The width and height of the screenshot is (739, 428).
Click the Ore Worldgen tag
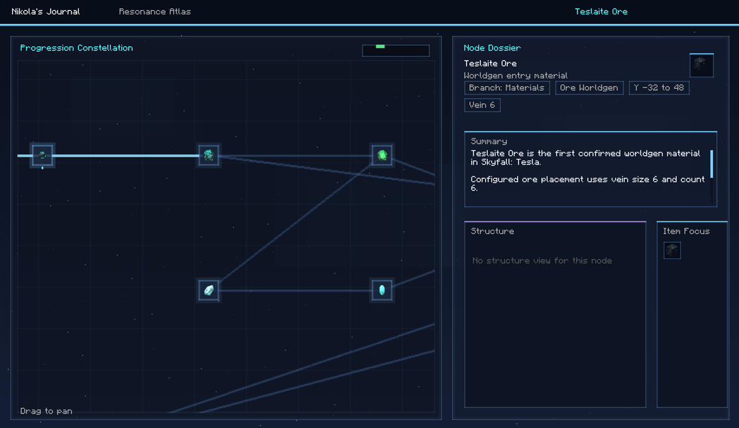coord(588,88)
